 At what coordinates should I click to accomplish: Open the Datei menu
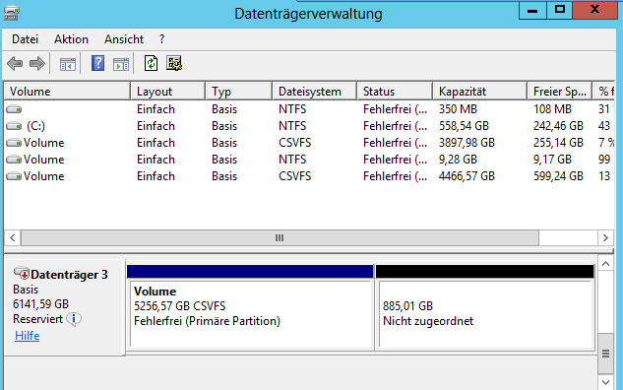click(x=25, y=39)
